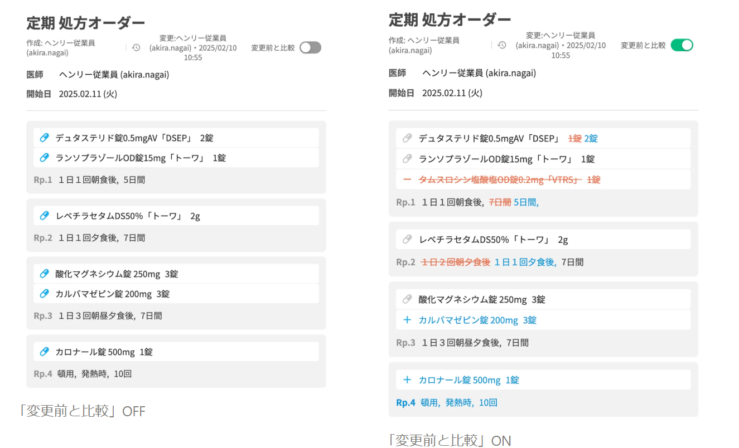Enable the gray 変更前と比較 toggle
The width and height of the screenshot is (739, 448).
310,48
